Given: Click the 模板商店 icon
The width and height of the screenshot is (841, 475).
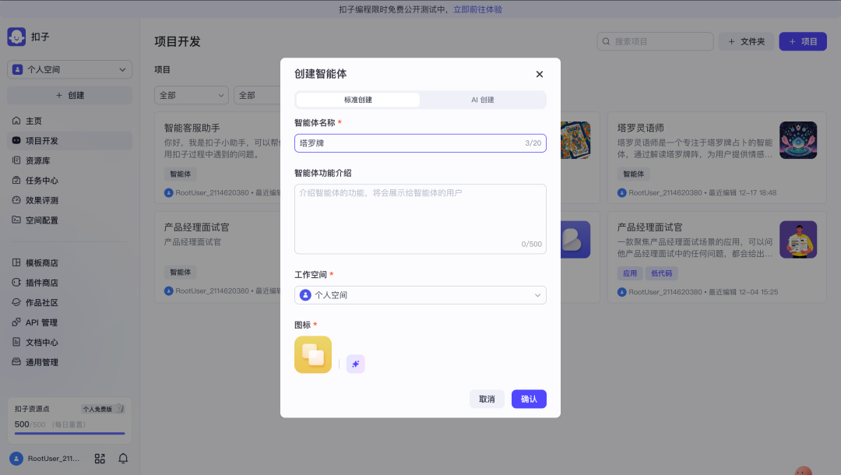Looking at the screenshot, I should [16, 262].
